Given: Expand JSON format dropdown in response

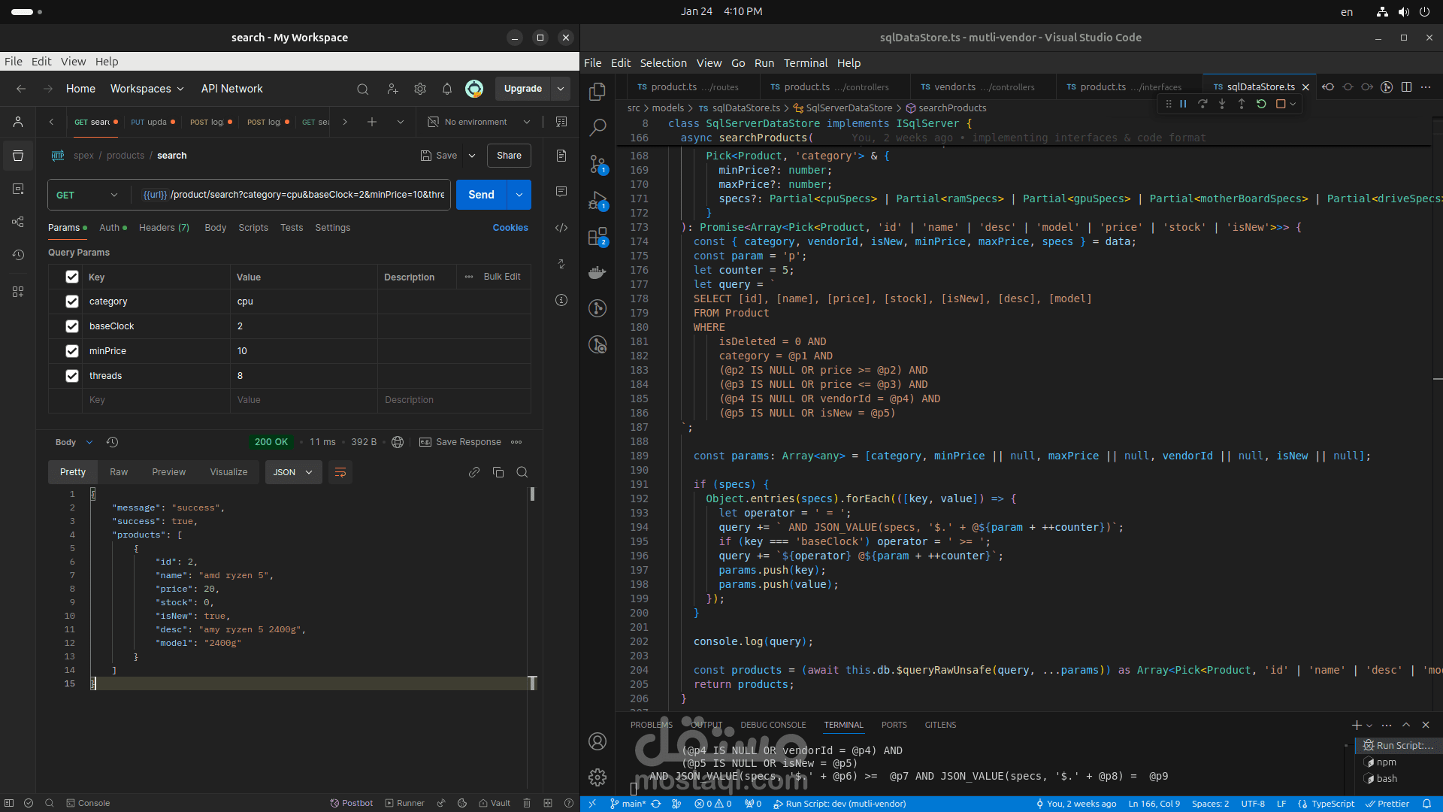Looking at the screenshot, I should 293,472.
